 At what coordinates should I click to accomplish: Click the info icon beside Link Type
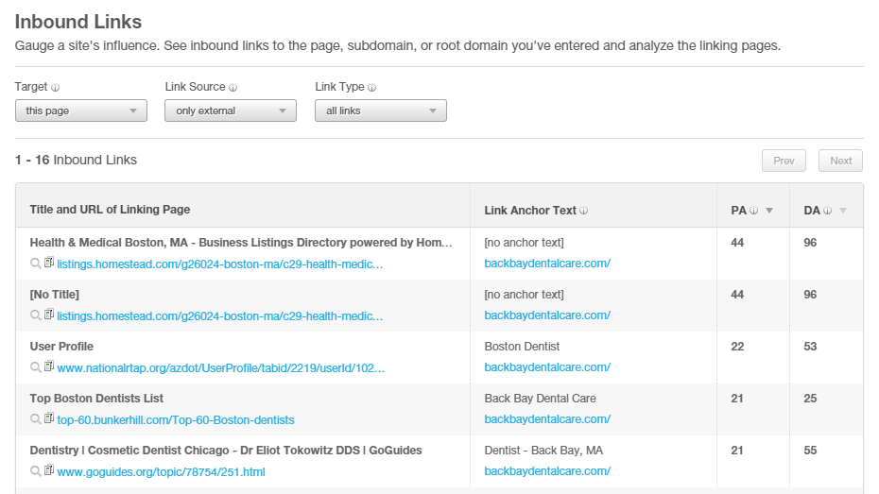(371, 88)
